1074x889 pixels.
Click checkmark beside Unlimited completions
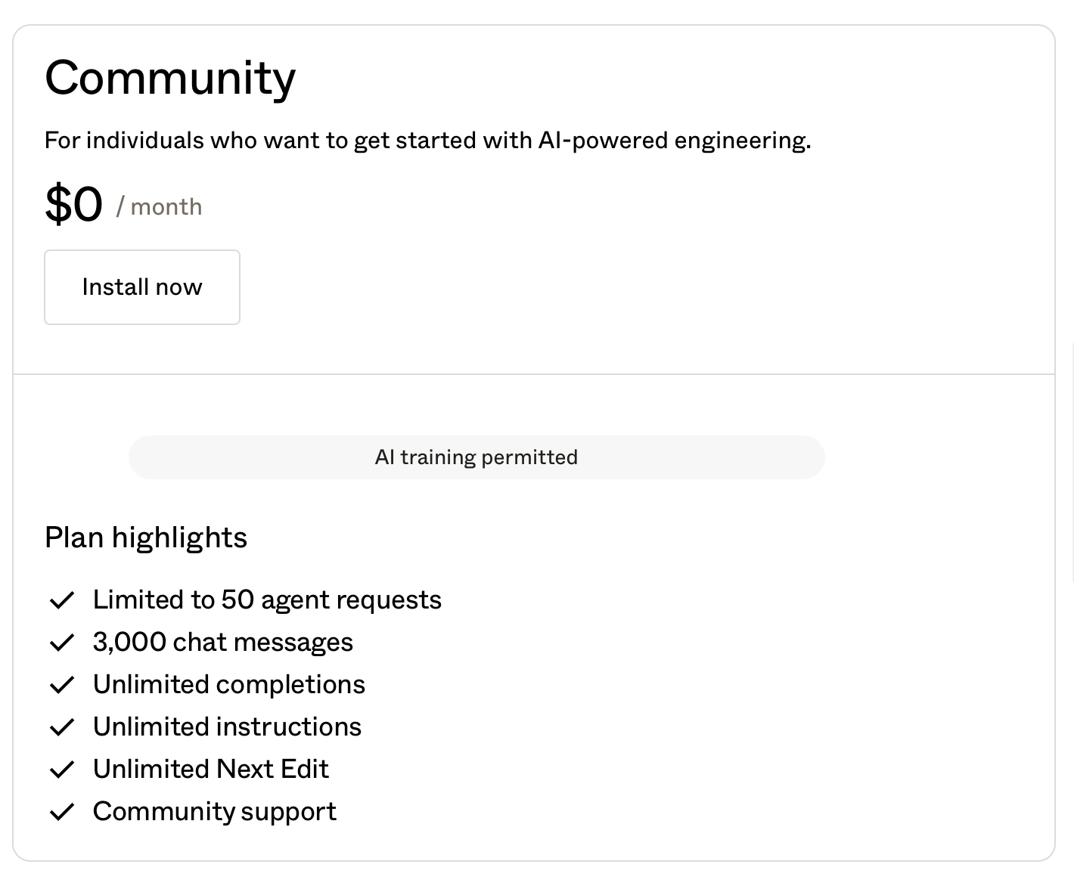point(61,685)
